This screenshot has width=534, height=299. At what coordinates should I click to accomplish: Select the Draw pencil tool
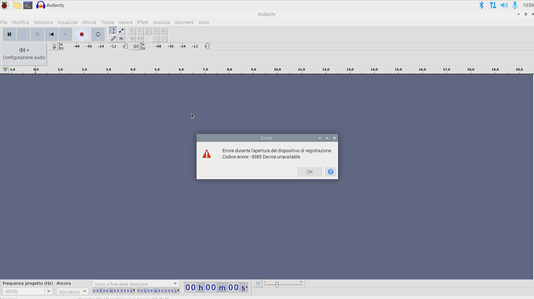(x=113, y=39)
